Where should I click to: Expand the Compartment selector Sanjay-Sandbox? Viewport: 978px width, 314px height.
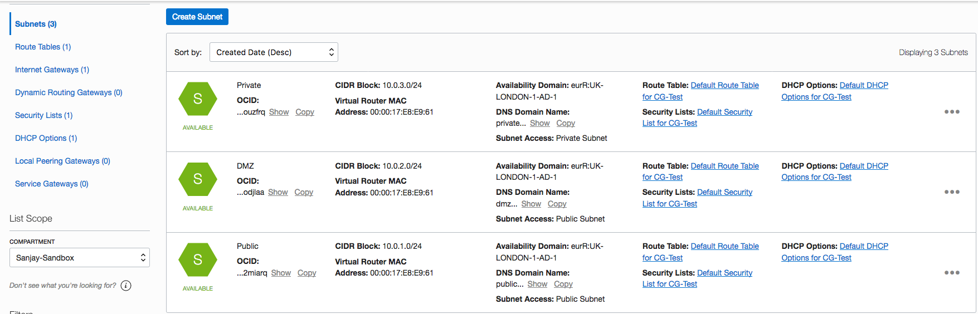pos(80,258)
